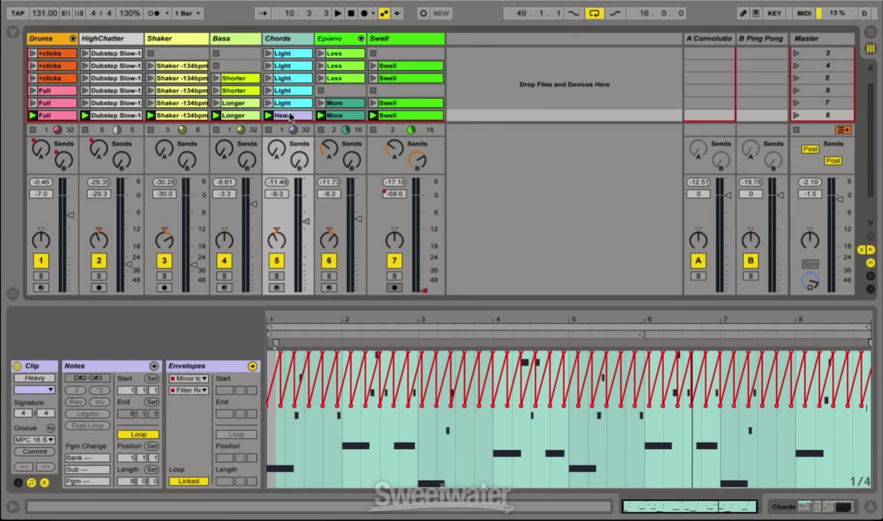This screenshot has width=883, height=521.
Task: Click the Drums track clip stop button
Action: pos(33,130)
